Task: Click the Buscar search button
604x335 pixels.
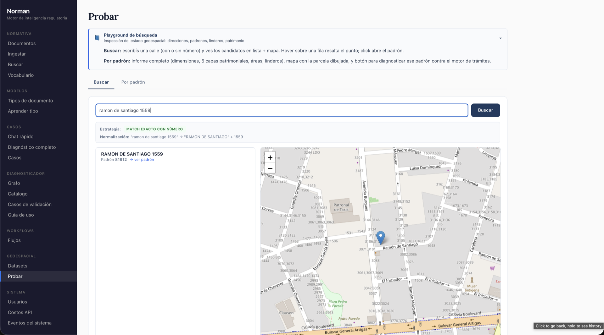Action: click(485, 110)
